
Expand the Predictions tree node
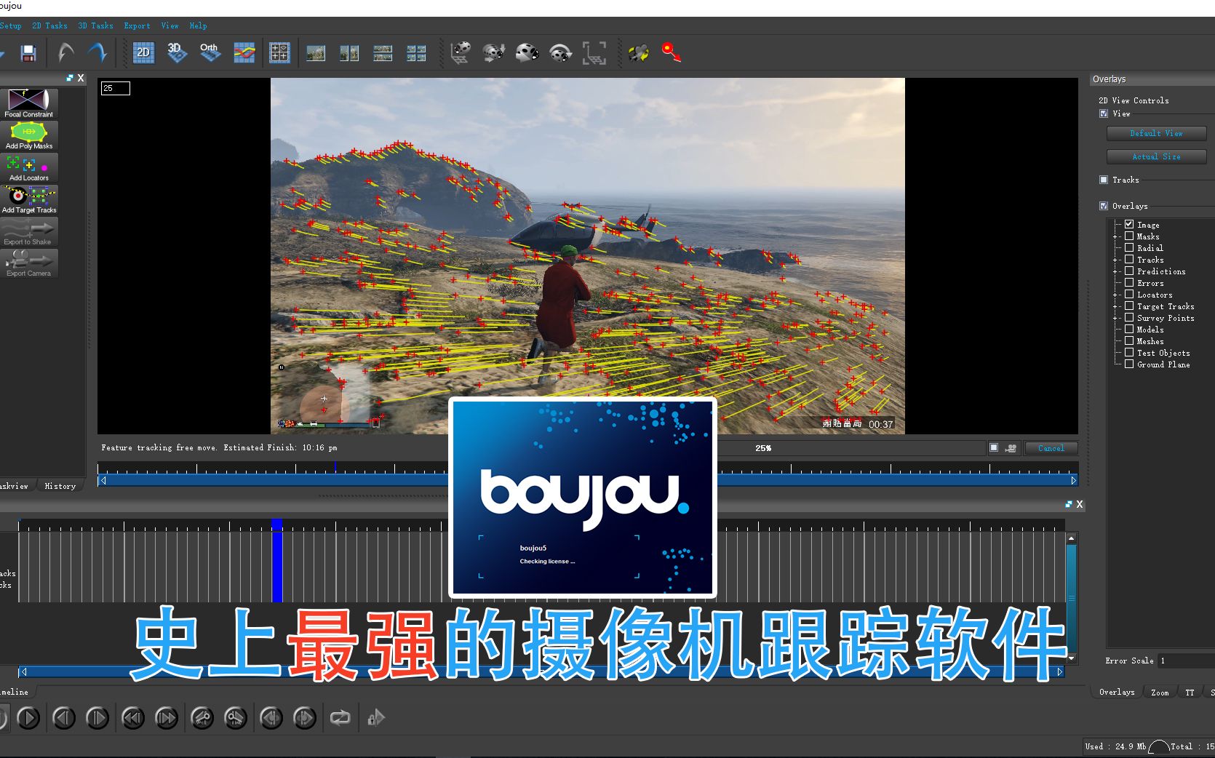pyautogui.click(x=1115, y=271)
